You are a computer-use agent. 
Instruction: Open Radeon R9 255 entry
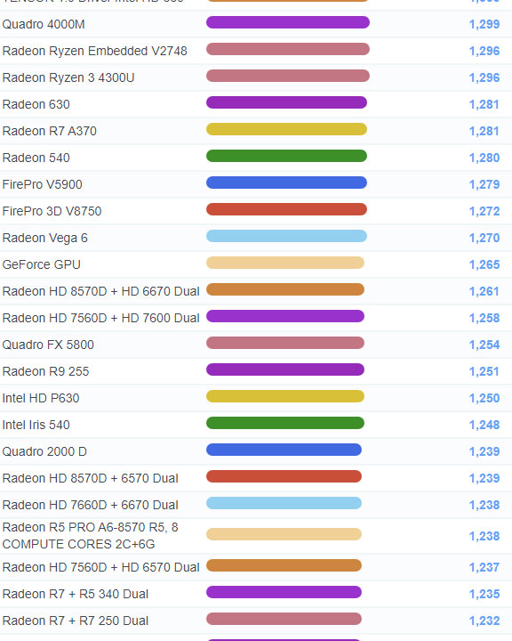click(45, 371)
